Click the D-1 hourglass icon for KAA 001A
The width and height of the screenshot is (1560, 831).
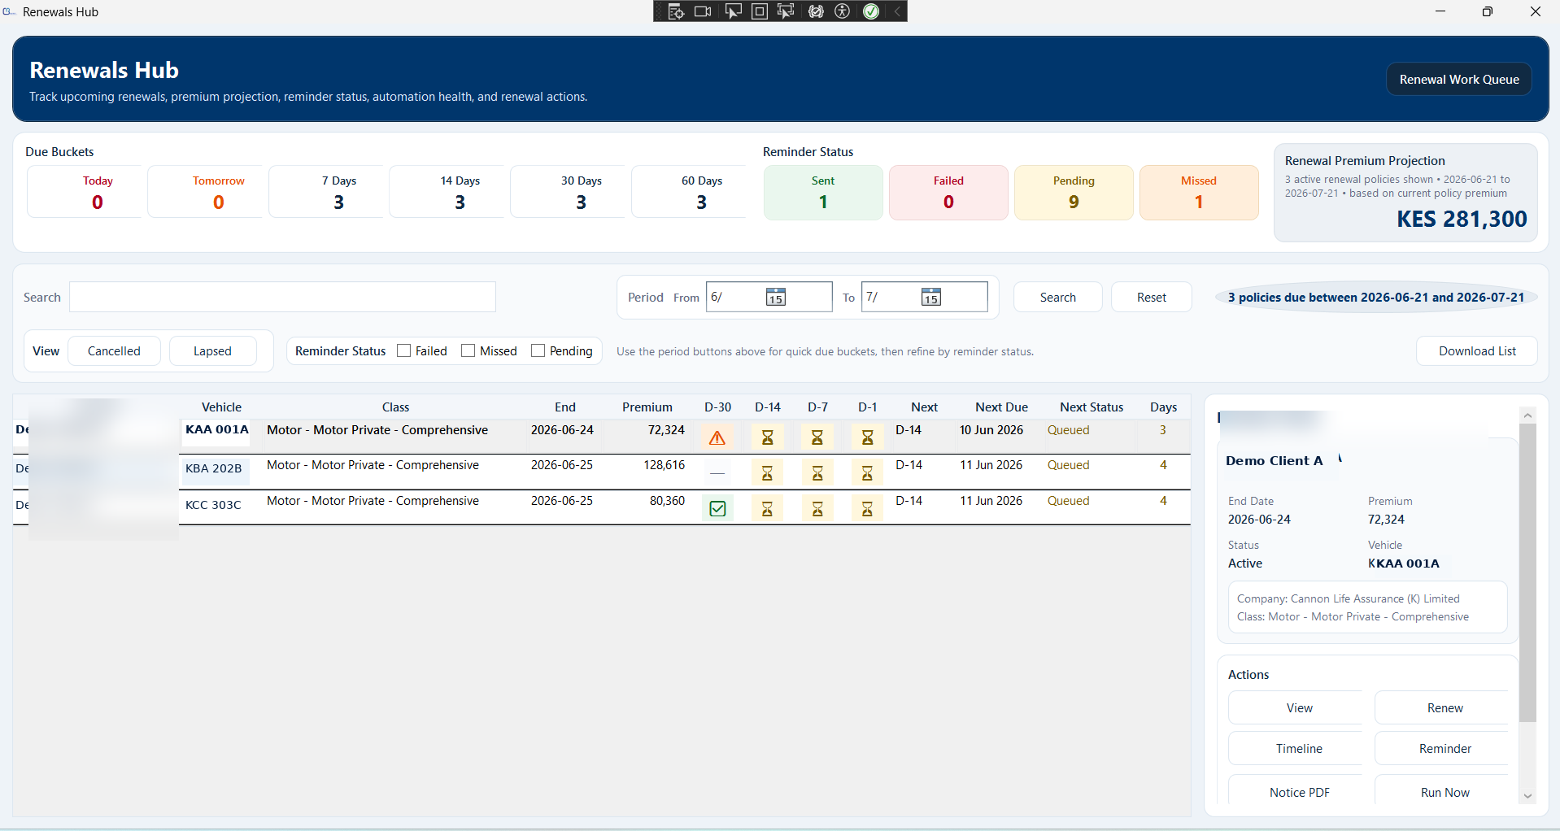point(868,438)
